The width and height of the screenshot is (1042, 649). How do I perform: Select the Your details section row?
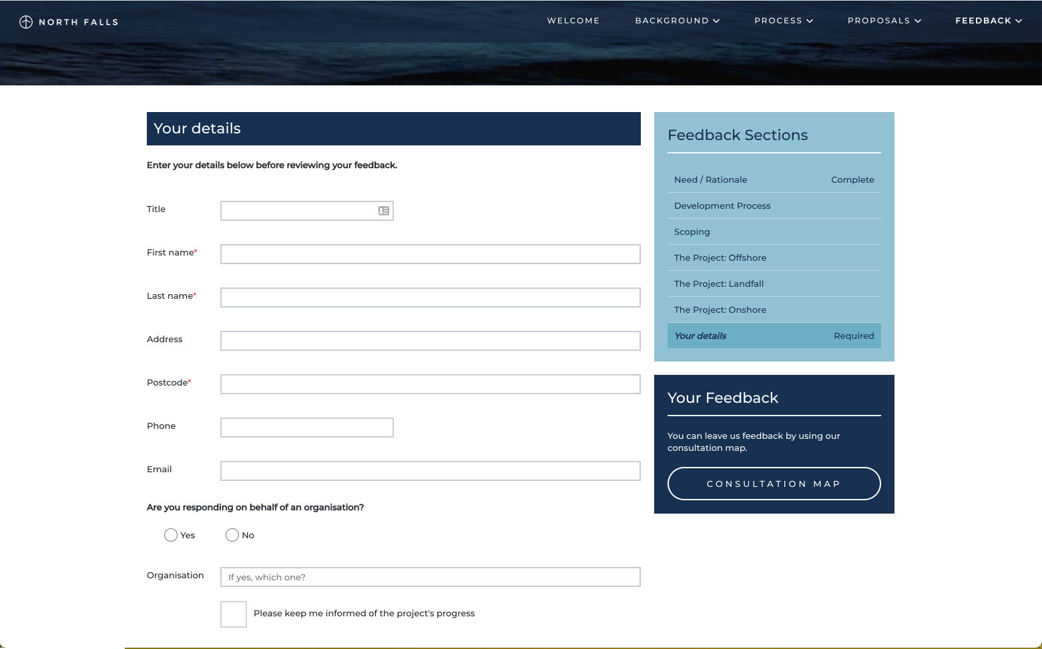click(774, 336)
